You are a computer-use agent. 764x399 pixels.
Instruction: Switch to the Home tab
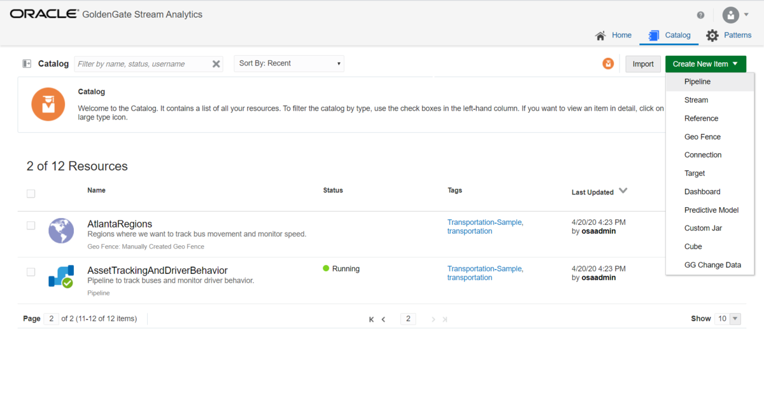point(613,36)
